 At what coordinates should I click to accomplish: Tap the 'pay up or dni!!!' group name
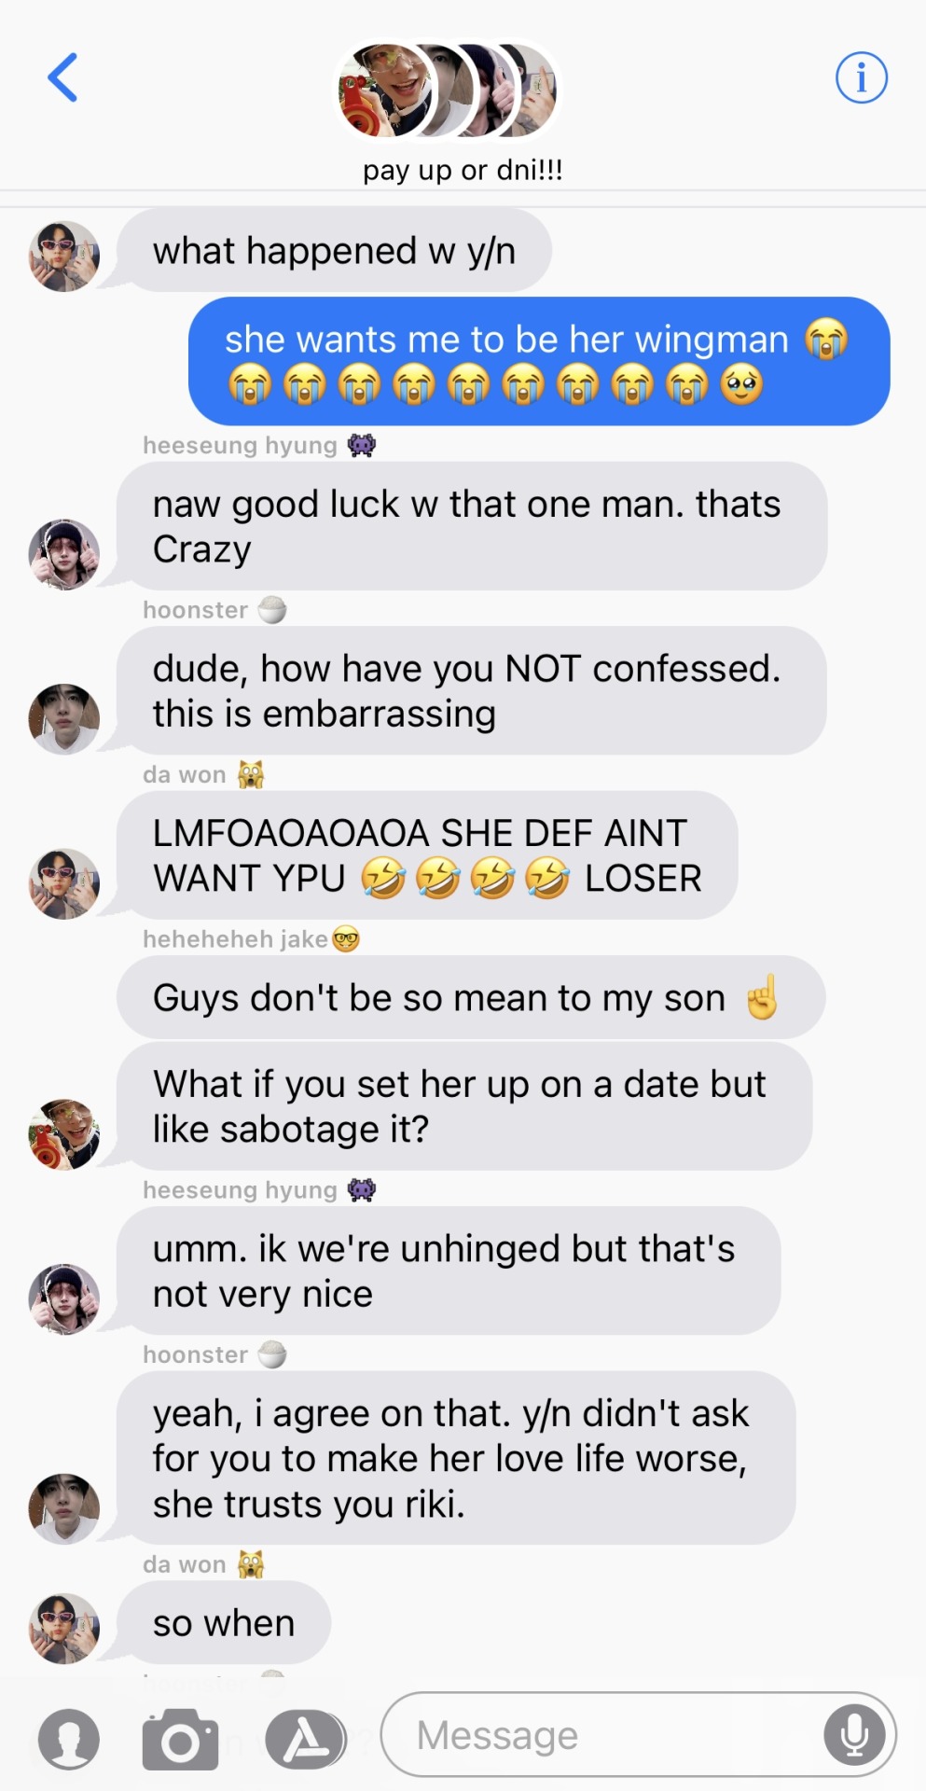click(463, 171)
